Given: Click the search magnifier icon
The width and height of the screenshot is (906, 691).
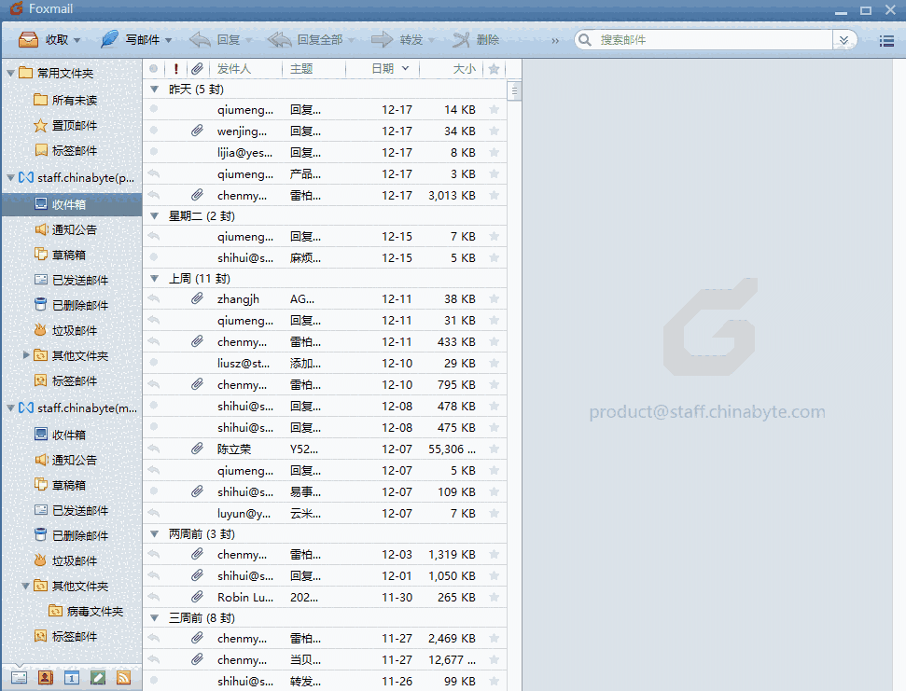Looking at the screenshot, I should coord(583,40).
